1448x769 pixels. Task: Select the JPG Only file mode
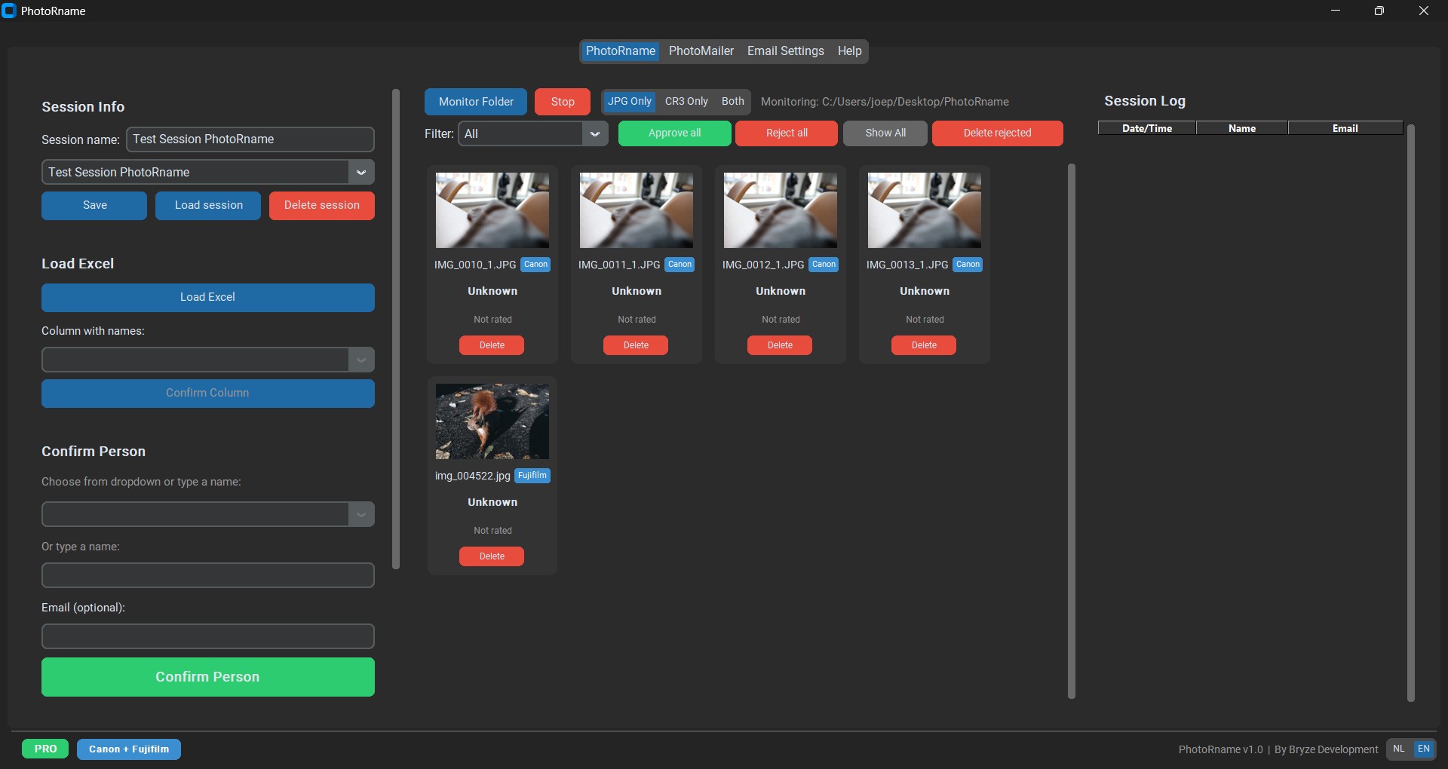pyautogui.click(x=629, y=102)
